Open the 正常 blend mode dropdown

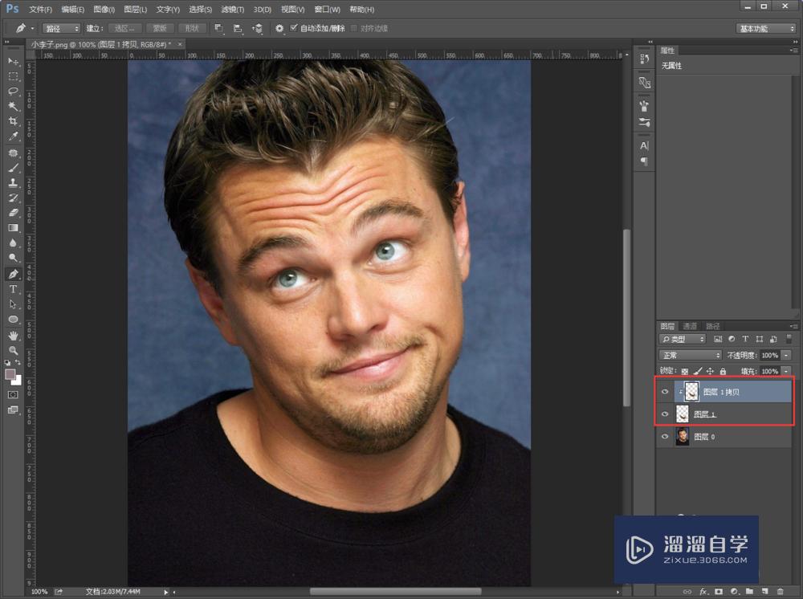pyautogui.click(x=690, y=355)
